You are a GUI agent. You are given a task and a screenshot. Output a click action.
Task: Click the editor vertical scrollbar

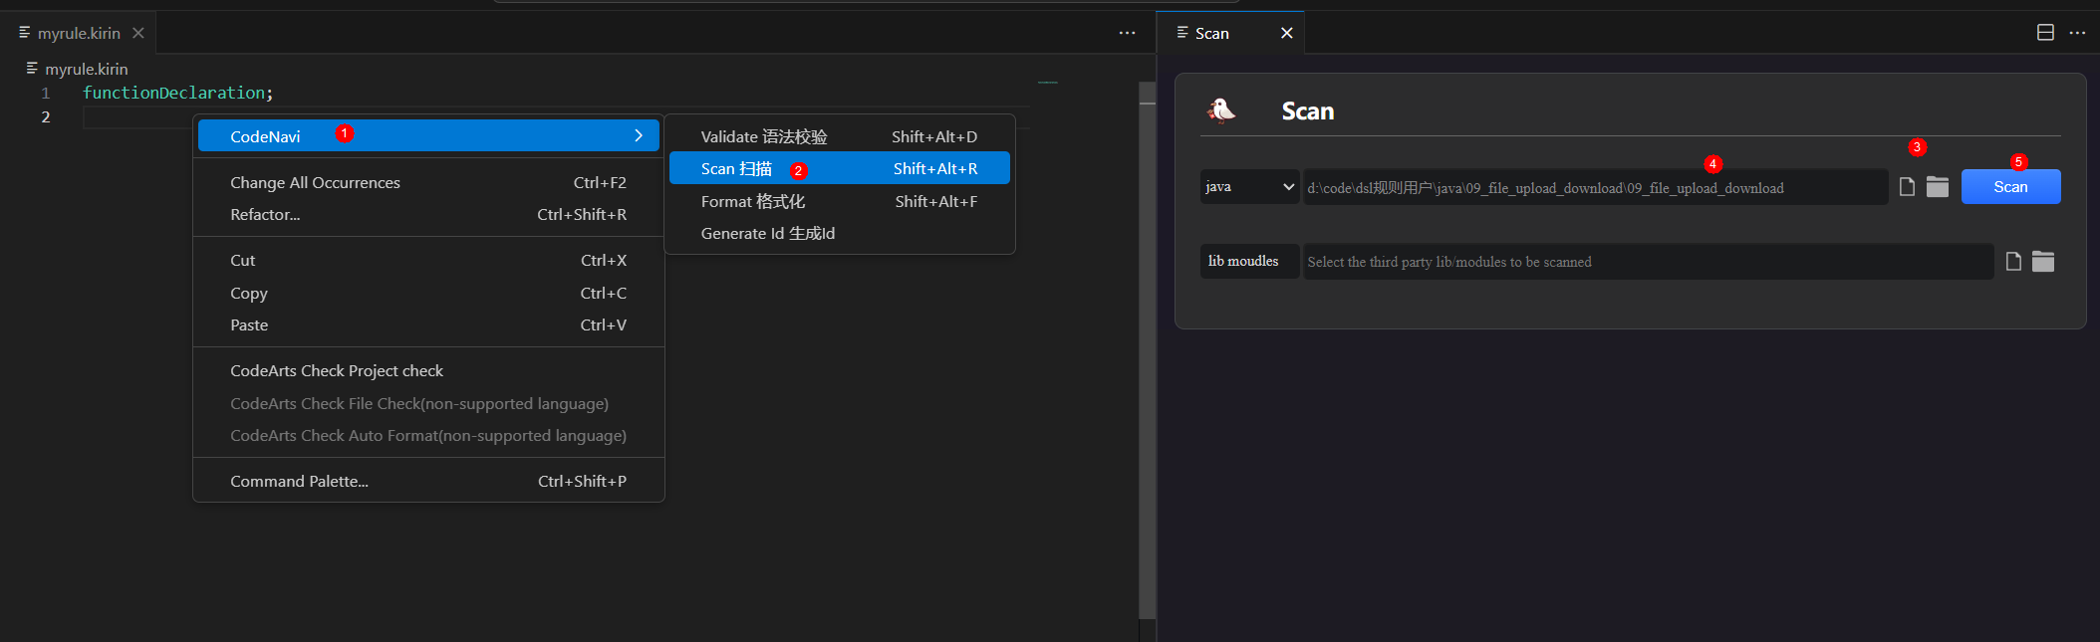(x=1147, y=348)
